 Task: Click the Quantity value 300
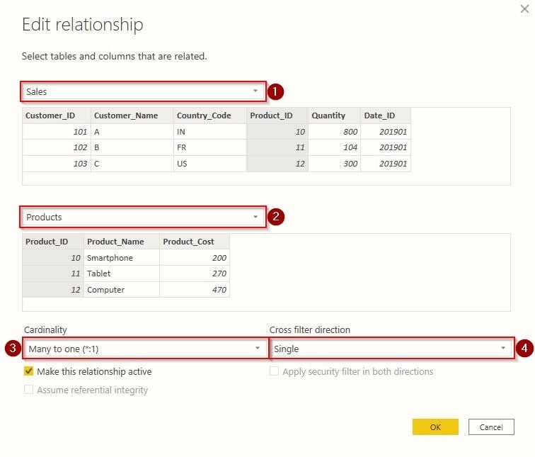tap(334, 164)
